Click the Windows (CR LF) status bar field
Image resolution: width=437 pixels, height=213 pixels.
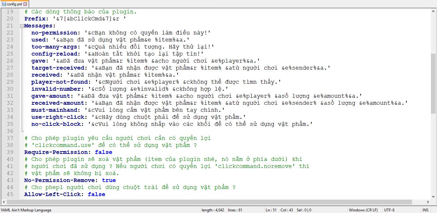click(363, 210)
